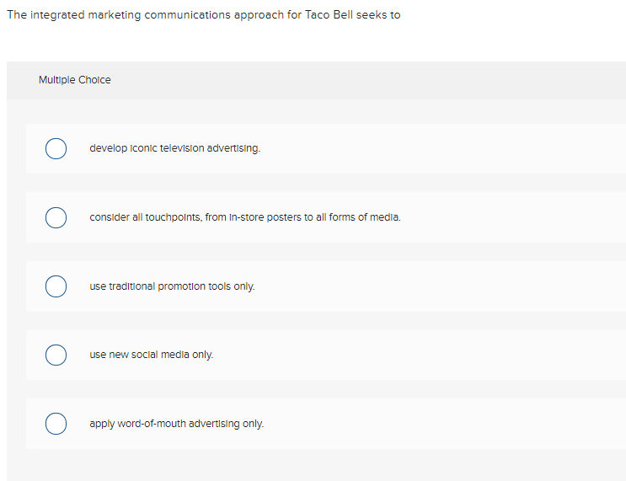Click the Taco Bell question text

(203, 15)
